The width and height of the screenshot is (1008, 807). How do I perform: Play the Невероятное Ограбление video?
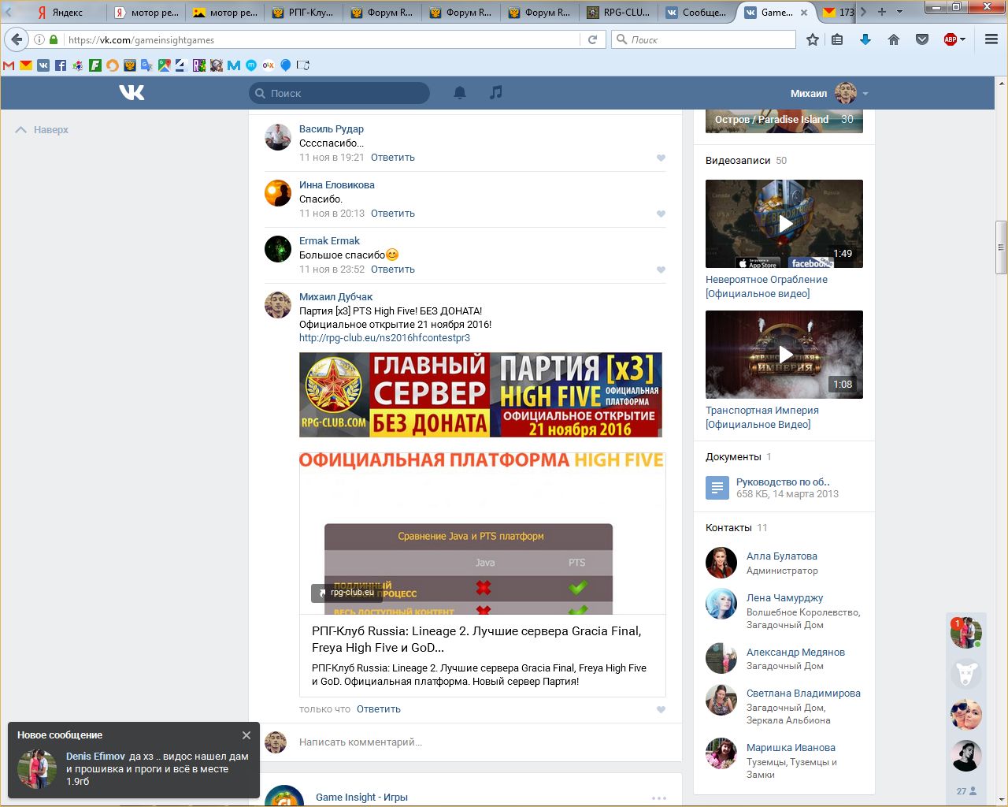point(784,224)
